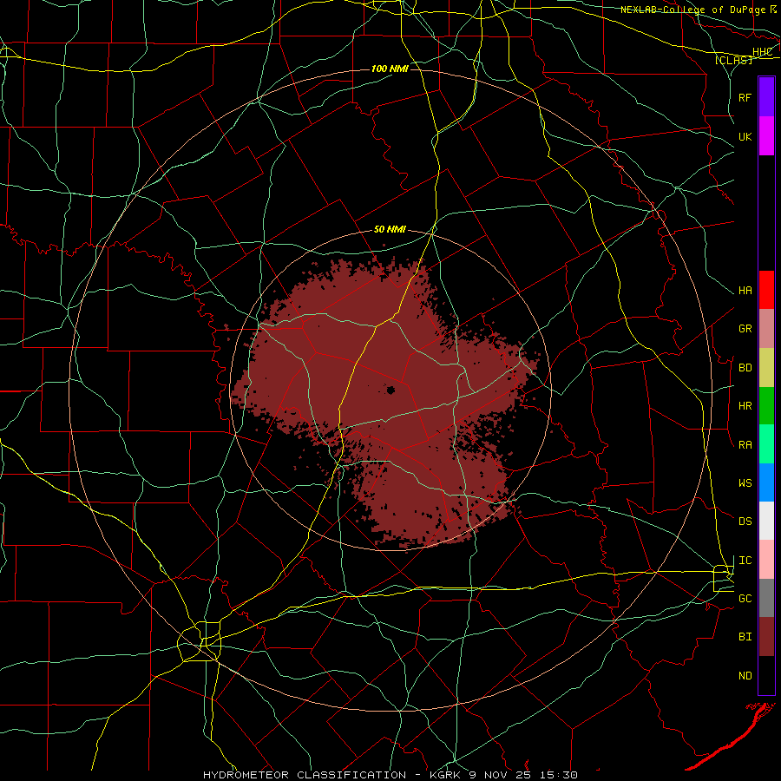
Task: Click the ND black legend swatch
Action: coord(766,675)
